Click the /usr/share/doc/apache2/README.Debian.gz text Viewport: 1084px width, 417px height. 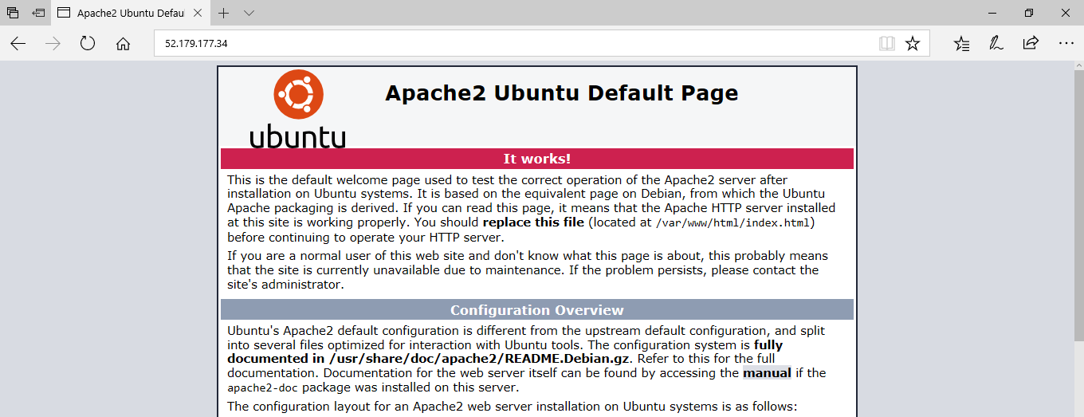click(x=479, y=359)
